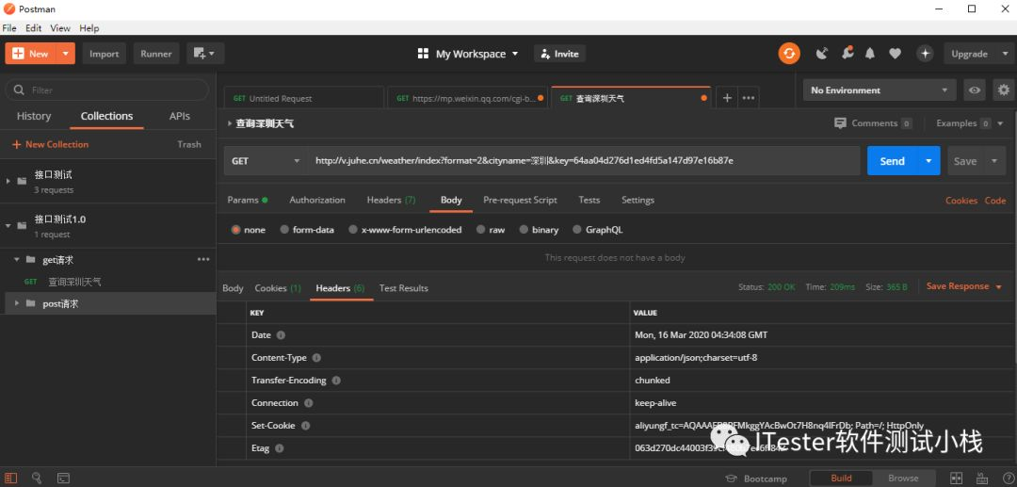Screen dimensions: 1017x487
Task: Click info icon next to Etag
Action: (x=279, y=448)
